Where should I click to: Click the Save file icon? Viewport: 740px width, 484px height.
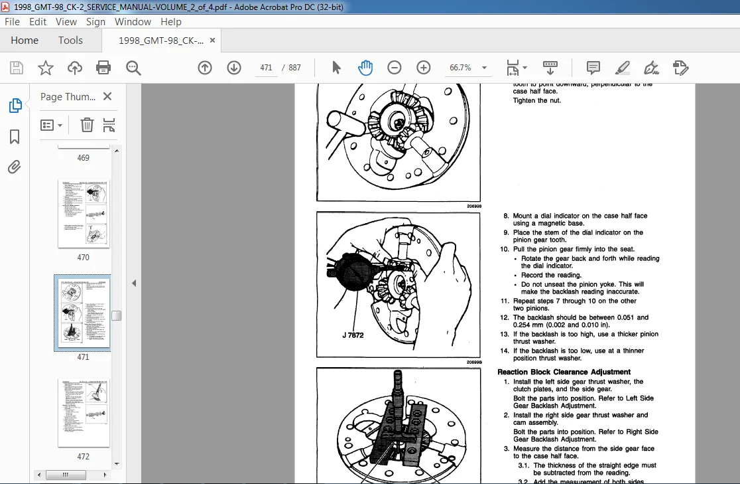[17, 68]
